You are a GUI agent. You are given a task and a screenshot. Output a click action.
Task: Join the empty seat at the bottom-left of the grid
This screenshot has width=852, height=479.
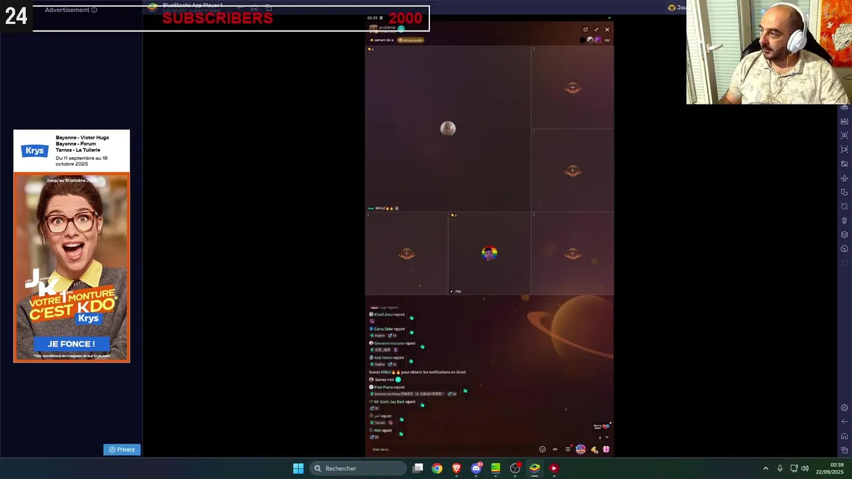[x=407, y=253]
